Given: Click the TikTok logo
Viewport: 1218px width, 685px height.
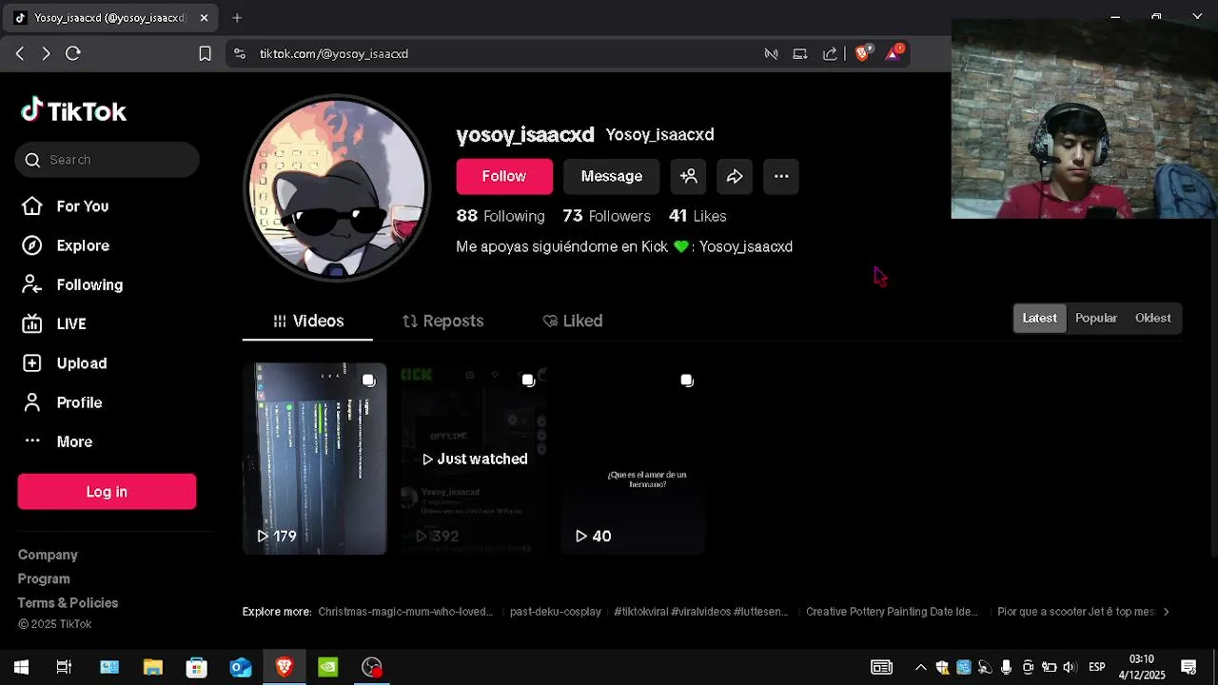Looking at the screenshot, I should (x=73, y=111).
